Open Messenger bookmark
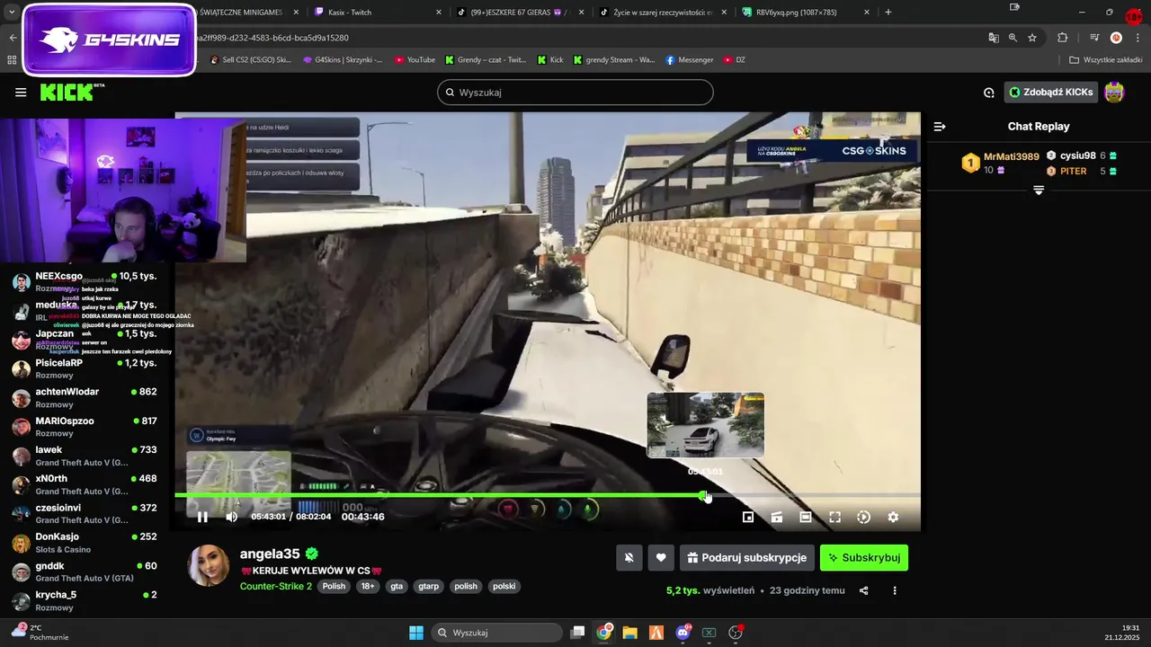Image resolution: width=1151 pixels, height=647 pixels. coord(690,60)
